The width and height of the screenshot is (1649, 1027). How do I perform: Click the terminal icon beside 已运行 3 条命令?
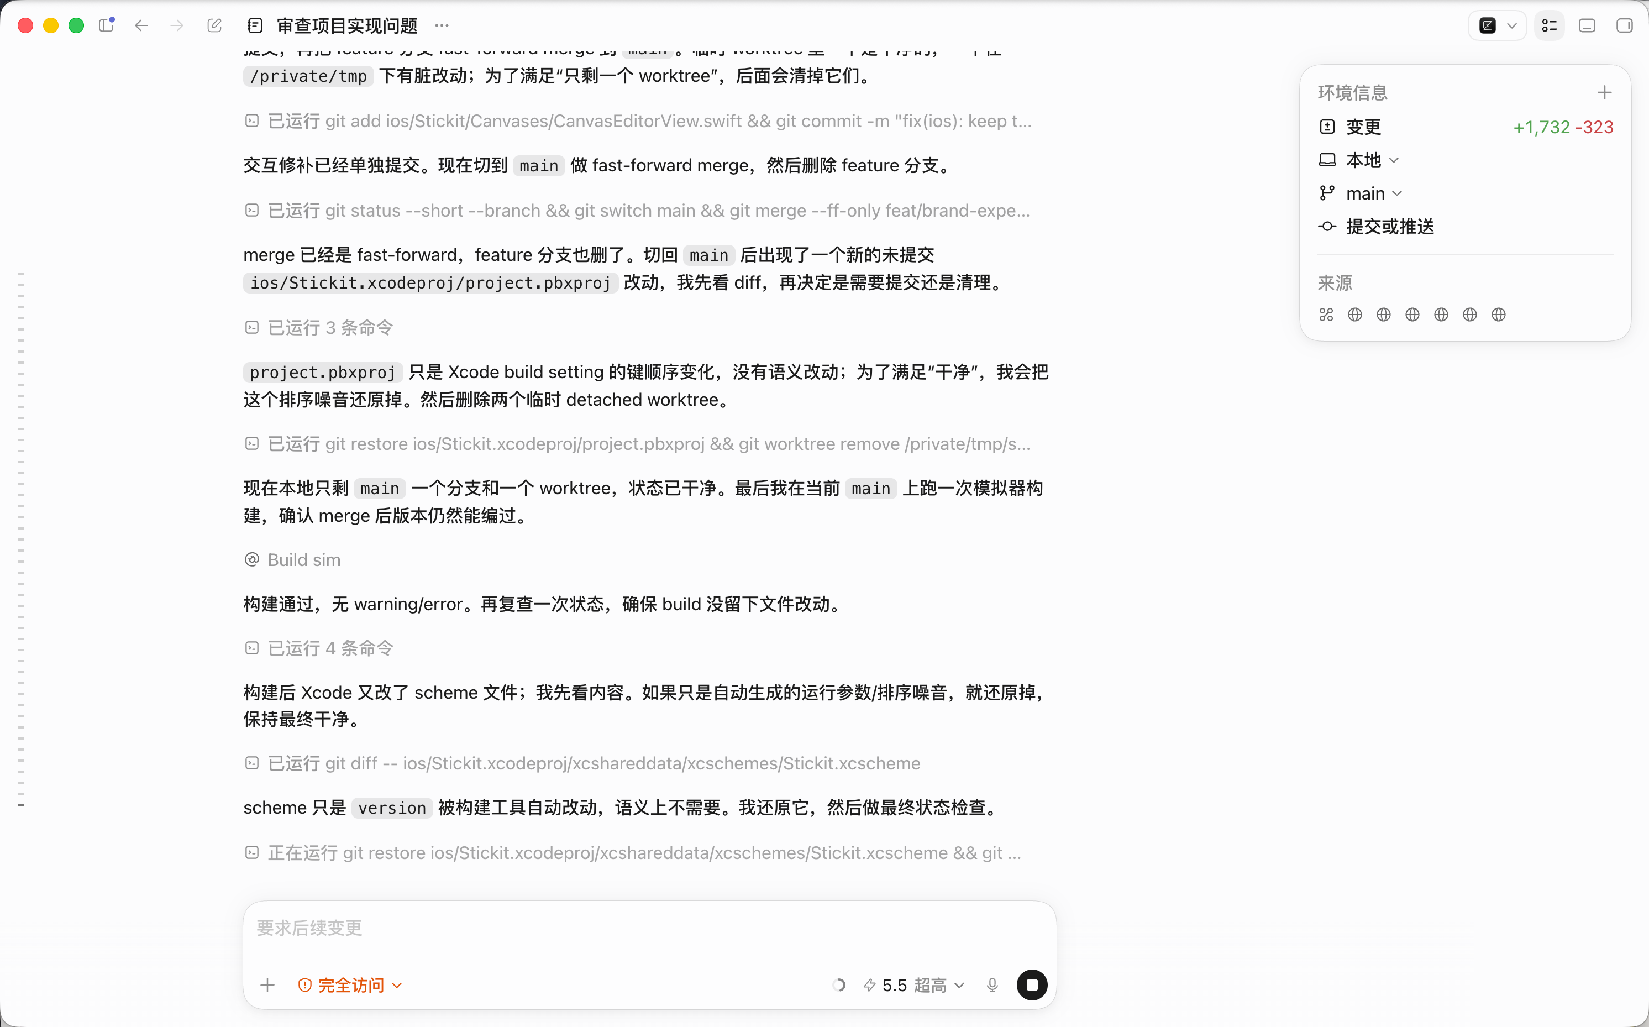[x=252, y=327]
